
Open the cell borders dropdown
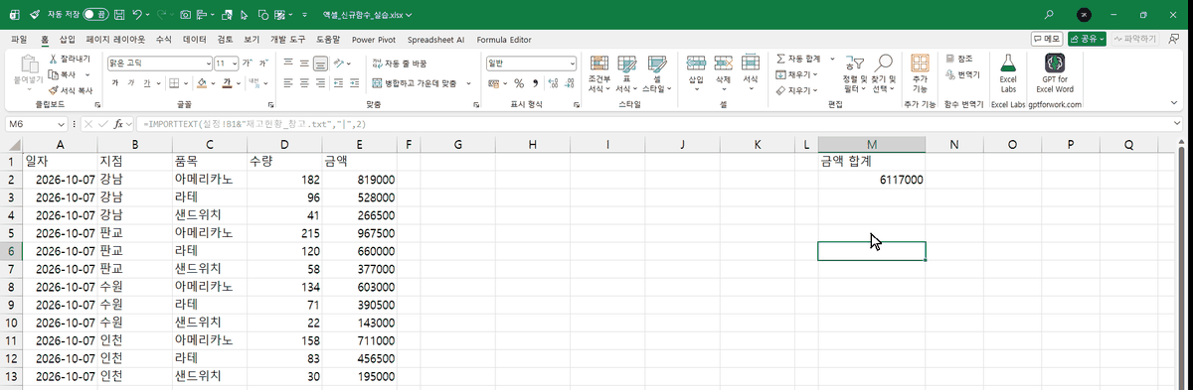point(186,83)
